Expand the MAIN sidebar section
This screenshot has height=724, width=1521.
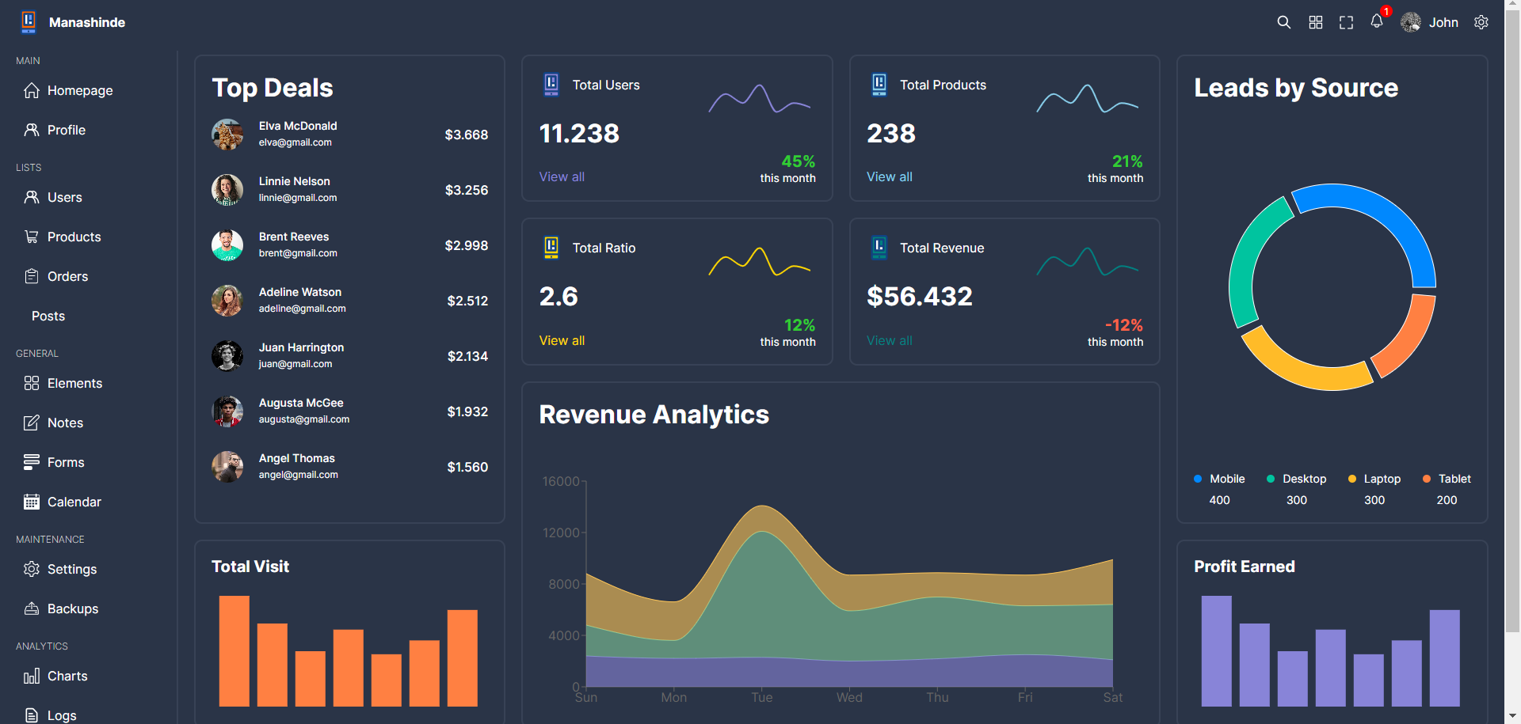pos(29,60)
